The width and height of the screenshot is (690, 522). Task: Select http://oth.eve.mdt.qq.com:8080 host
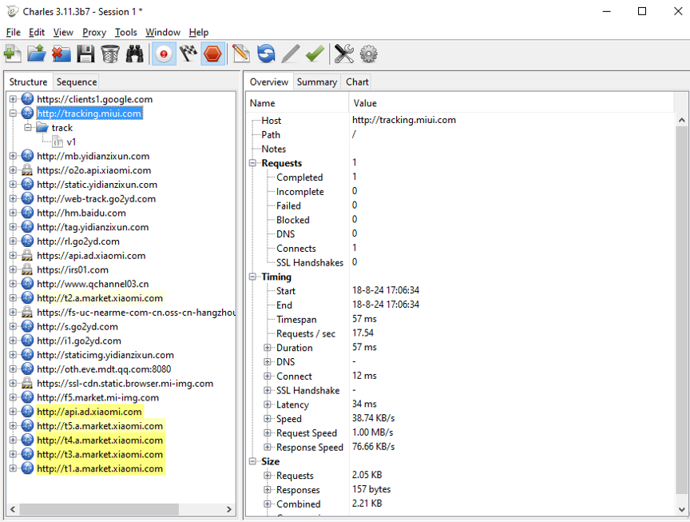point(104,369)
